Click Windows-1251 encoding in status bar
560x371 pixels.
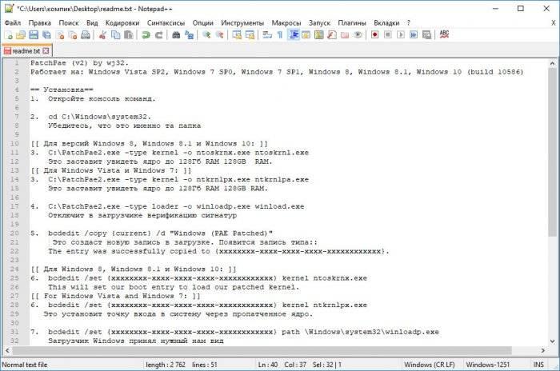(x=488, y=365)
